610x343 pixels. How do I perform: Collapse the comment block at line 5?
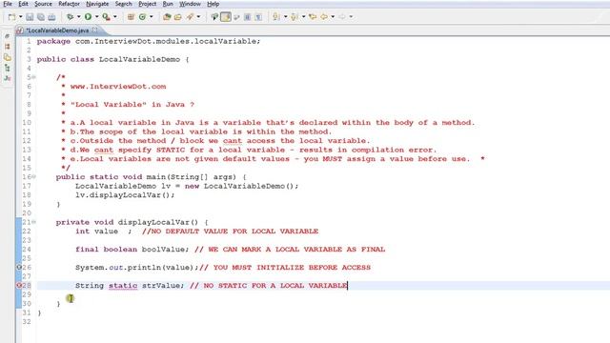point(34,77)
